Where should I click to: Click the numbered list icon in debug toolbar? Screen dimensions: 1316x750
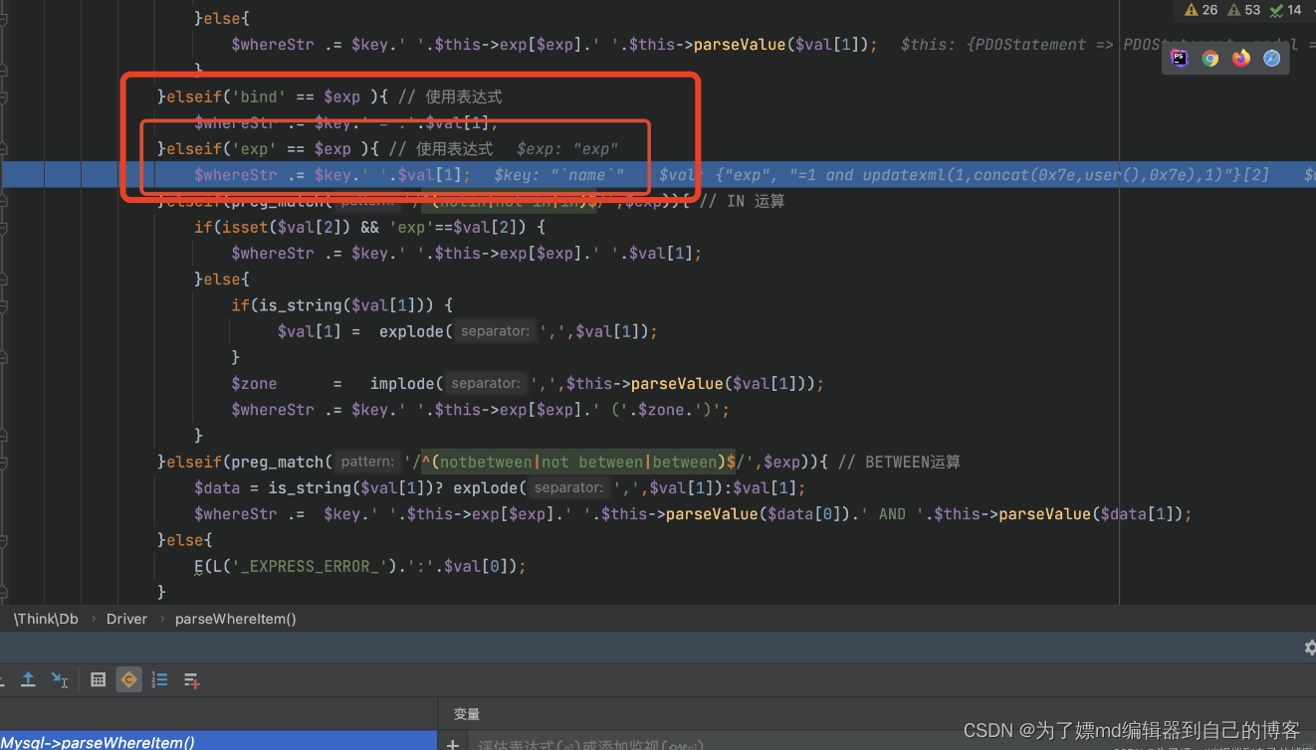[159, 679]
